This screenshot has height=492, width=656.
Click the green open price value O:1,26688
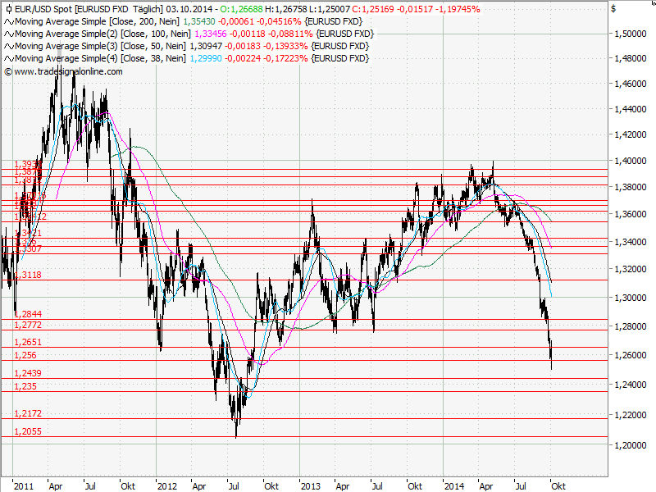[240, 10]
